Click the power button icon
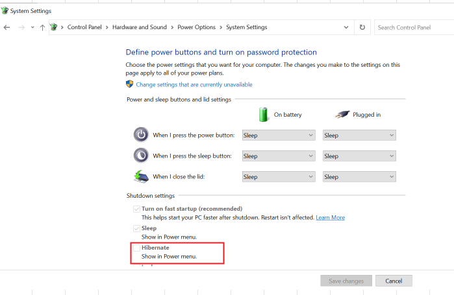This screenshot has width=454, height=295. [x=141, y=135]
